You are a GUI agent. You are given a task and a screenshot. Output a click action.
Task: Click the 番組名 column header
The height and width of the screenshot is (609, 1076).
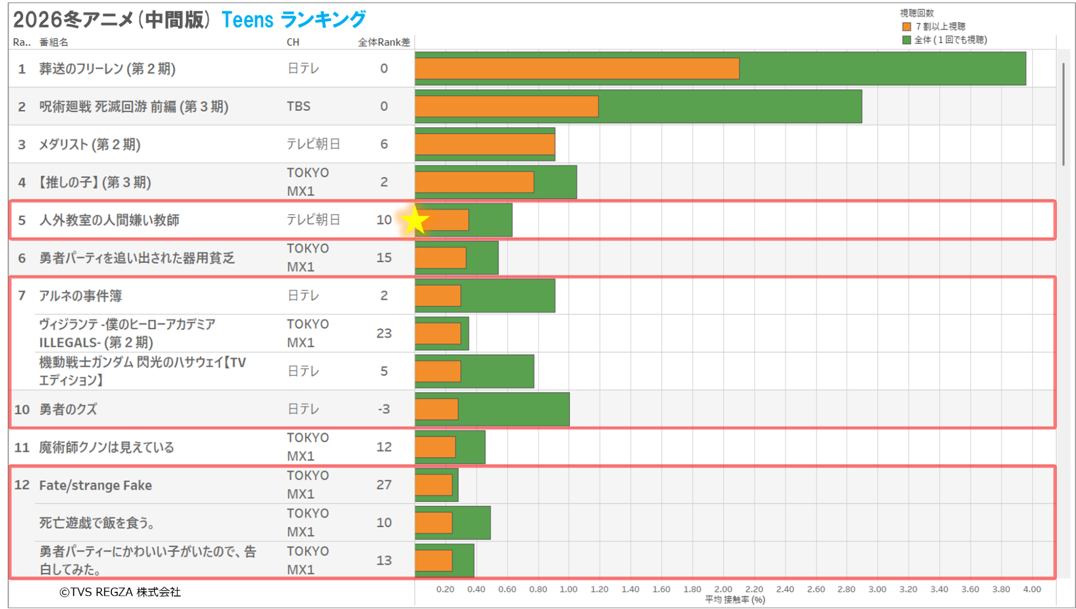[53, 42]
